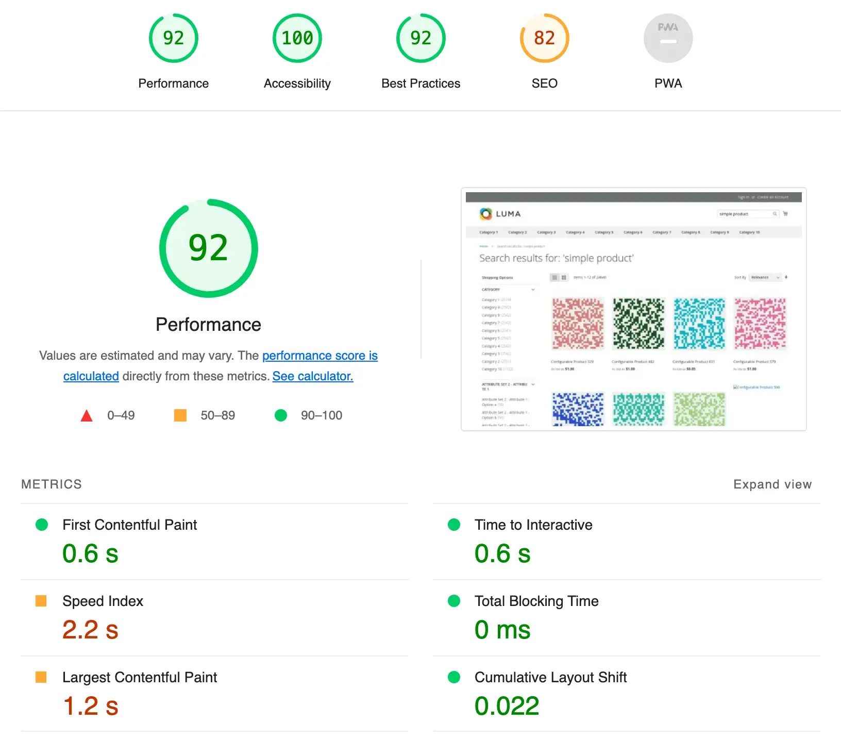Select the SEO category label
Screen dimensions: 841x741
[544, 83]
